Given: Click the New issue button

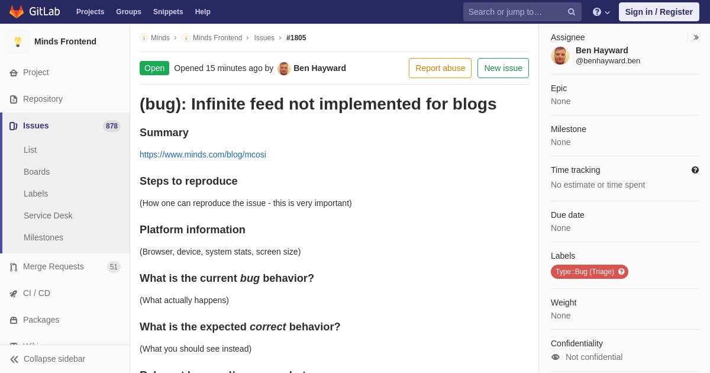Looking at the screenshot, I should 503,68.
